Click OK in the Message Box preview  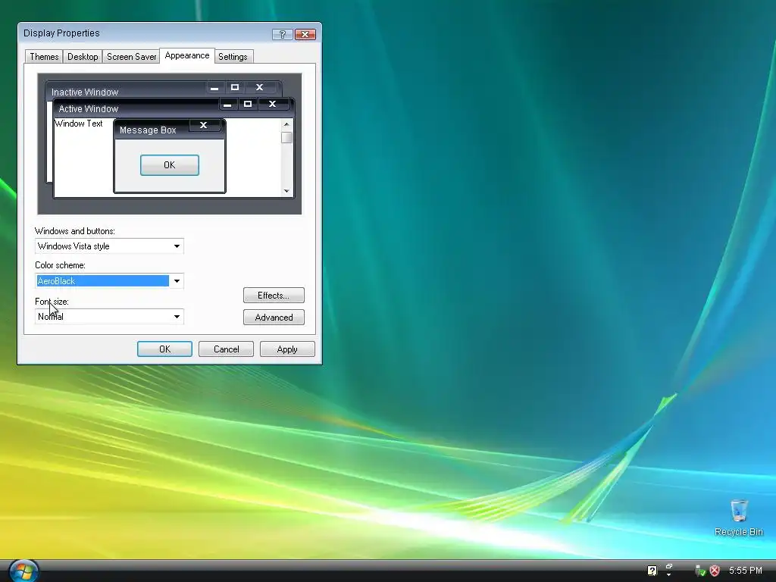170,164
